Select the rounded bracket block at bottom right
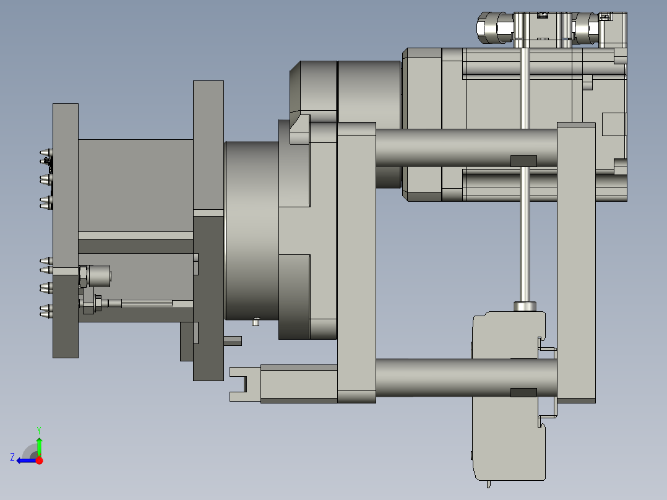Screen dimensions: 667x500 509,396
